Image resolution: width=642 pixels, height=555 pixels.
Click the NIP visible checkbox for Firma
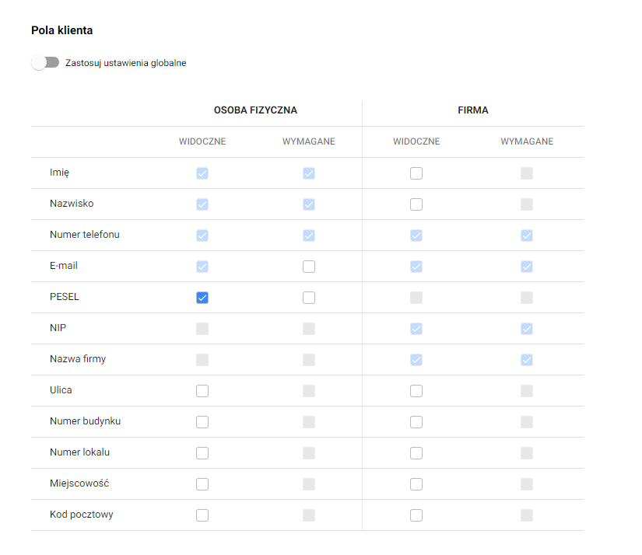(416, 328)
